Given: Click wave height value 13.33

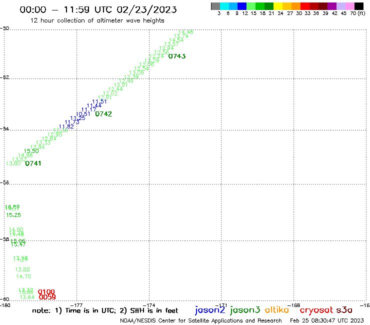Looking at the screenshot, I should pyautogui.click(x=43, y=142).
